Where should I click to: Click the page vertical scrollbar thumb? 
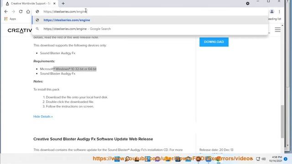tap(282, 122)
